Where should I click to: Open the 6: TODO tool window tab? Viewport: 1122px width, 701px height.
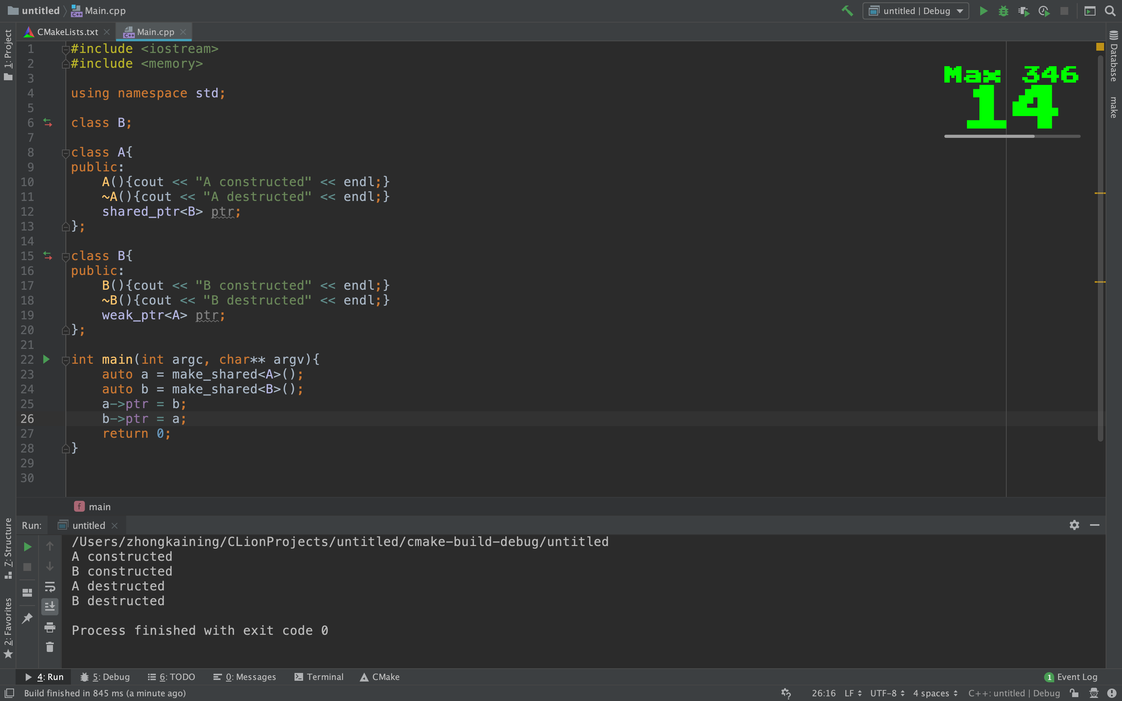pos(171,677)
